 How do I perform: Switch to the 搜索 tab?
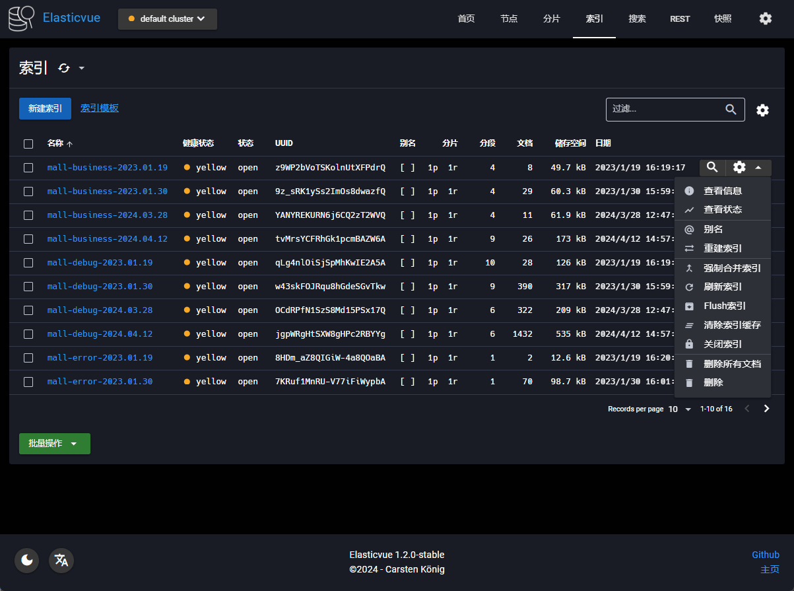[637, 18]
